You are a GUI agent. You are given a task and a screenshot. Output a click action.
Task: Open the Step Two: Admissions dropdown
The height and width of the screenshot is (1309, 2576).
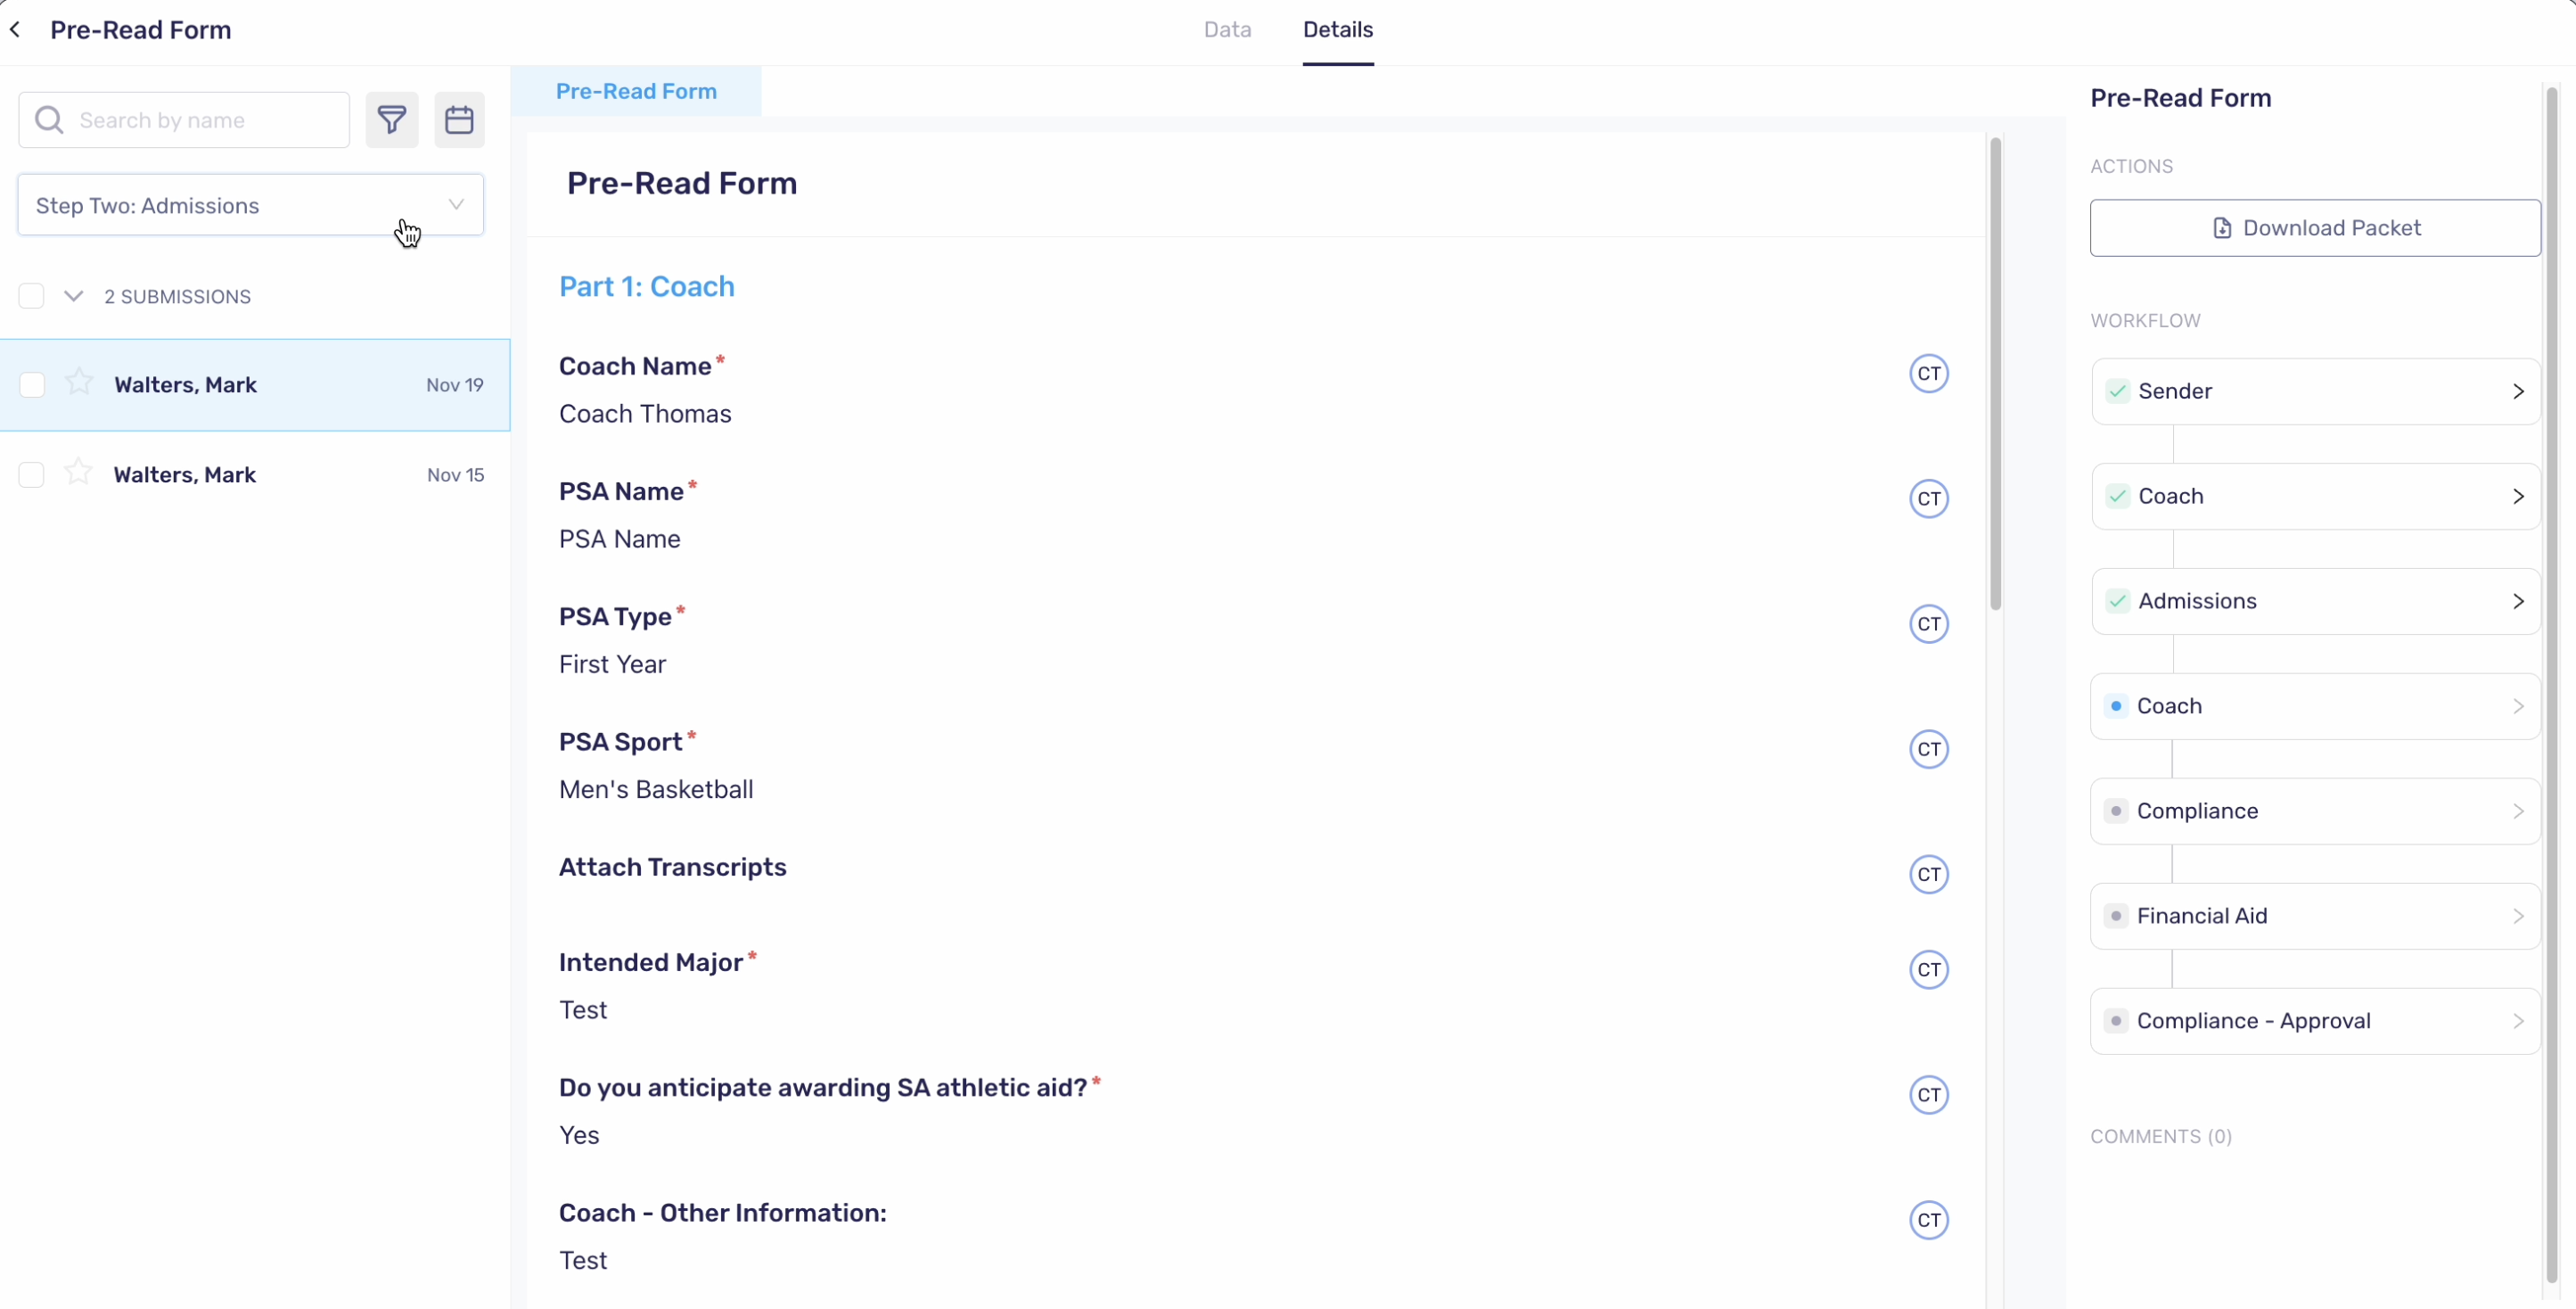click(251, 205)
